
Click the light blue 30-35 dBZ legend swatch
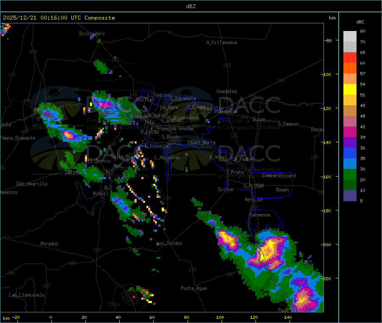[x=350, y=164]
